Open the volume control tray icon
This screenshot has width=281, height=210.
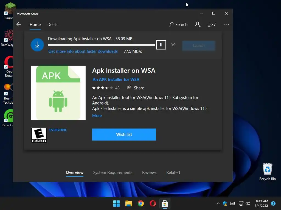point(248,203)
